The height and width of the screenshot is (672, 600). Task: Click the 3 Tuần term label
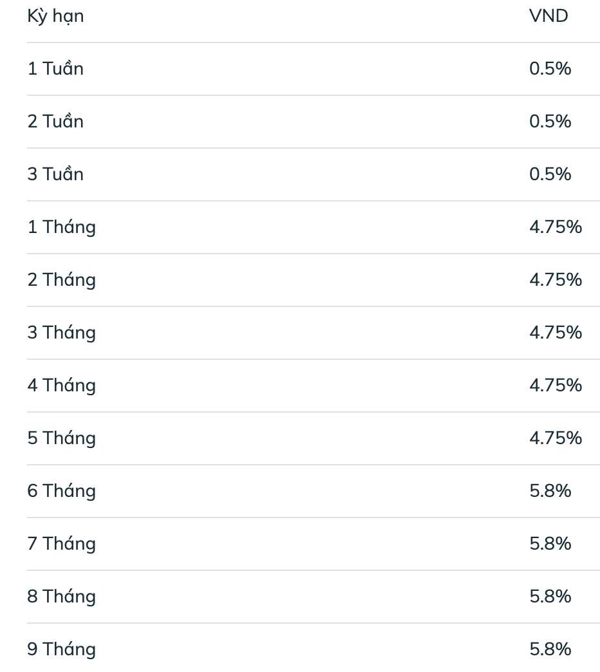(55, 174)
